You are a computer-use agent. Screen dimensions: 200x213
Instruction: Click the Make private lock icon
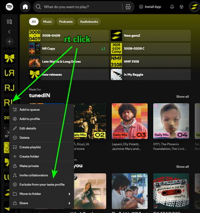tap(15, 166)
